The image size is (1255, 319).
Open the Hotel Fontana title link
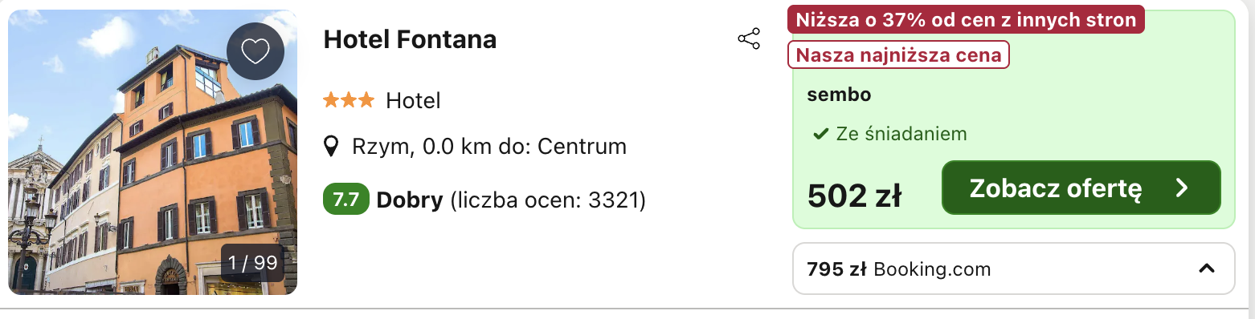pyautogui.click(x=410, y=39)
